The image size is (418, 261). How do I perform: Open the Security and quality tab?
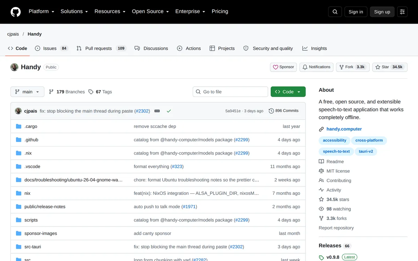[x=268, y=48]
